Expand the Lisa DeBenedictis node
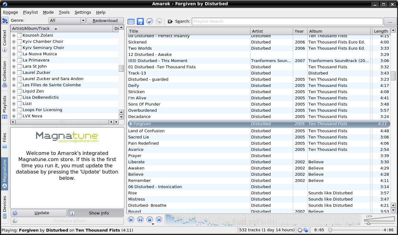The width and height of the screenshot is (398, 235). pos(14,97)
